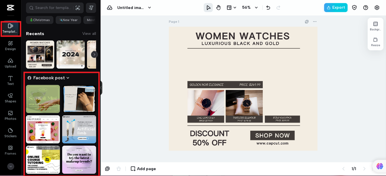Image resolution: width=386 pixels, height=176 pixels.
Task: Select the WOMEN WATCHES title on canvas
Action: [242, 36]
